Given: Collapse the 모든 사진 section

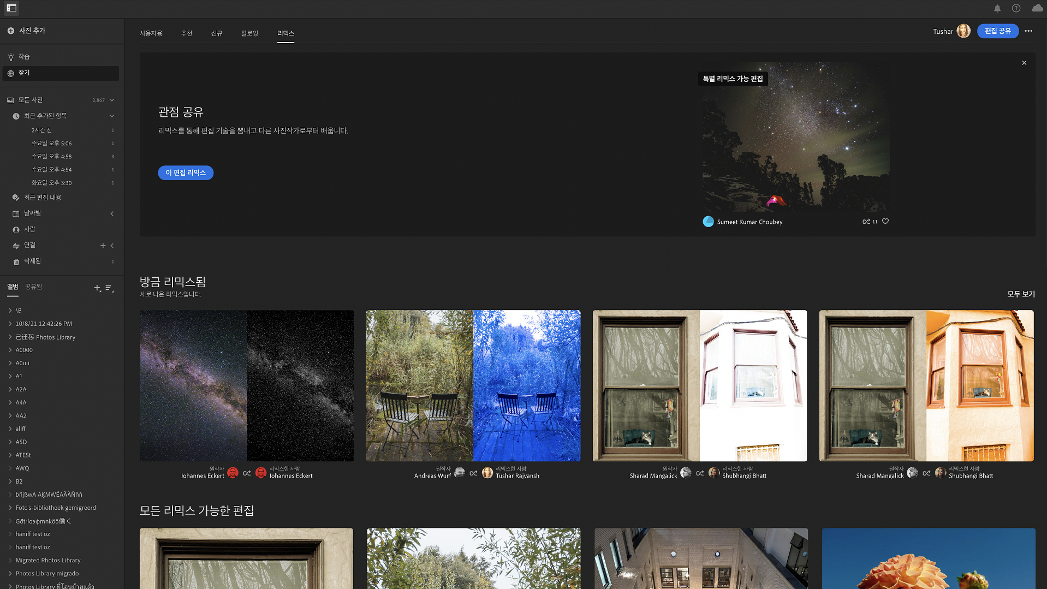Looking at the screenshot, I should coord(112,100).
